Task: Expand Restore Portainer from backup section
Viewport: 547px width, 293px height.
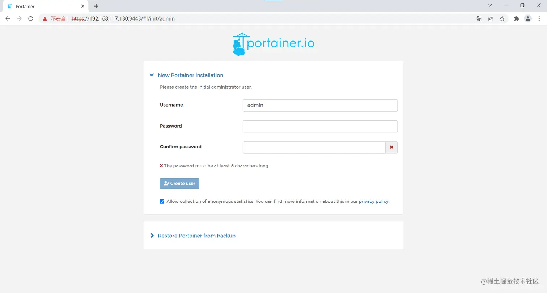Action: [x=193, y=236]
